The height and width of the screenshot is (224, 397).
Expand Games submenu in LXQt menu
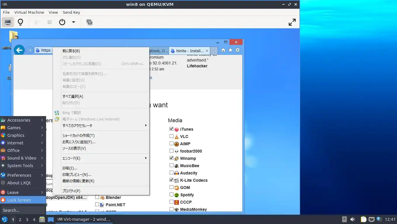(23, 128)
